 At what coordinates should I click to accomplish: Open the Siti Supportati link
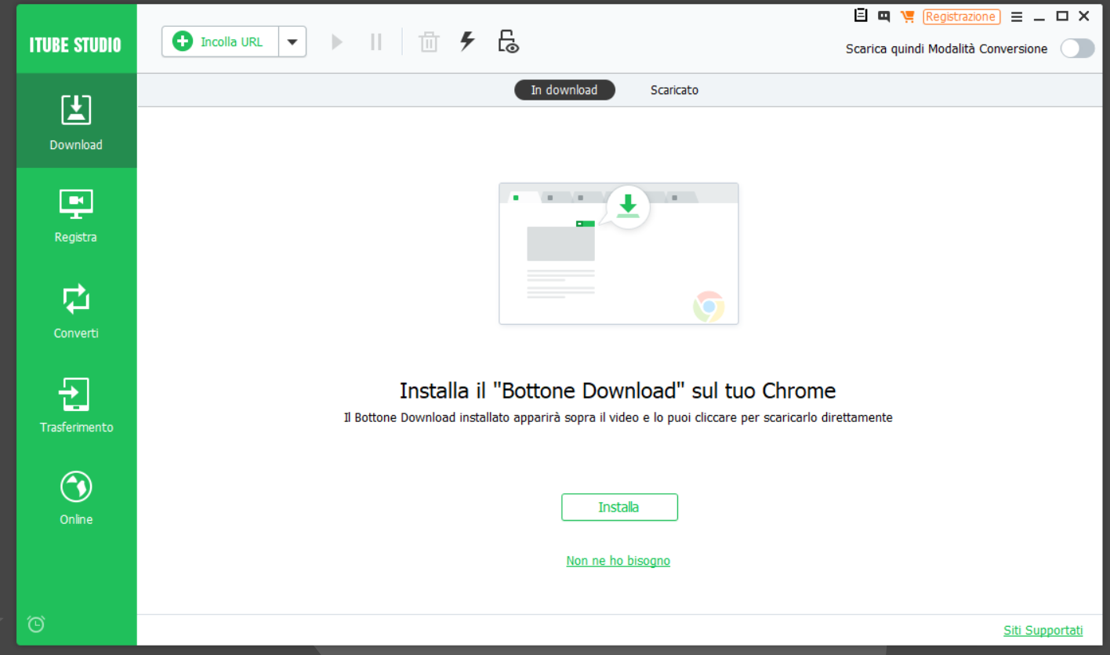pyautogui.click(x=1043, y=631)
